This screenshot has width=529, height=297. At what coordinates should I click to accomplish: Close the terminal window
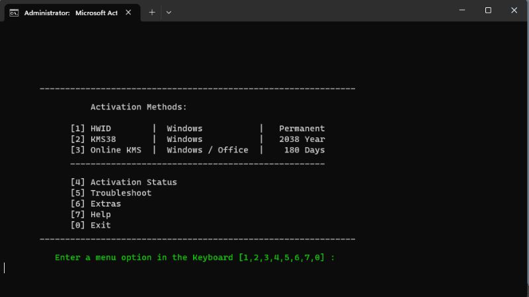514,11
